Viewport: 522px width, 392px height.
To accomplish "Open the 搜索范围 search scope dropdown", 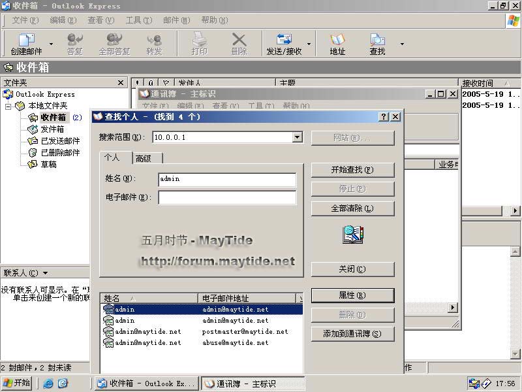I will pos(298,137).
